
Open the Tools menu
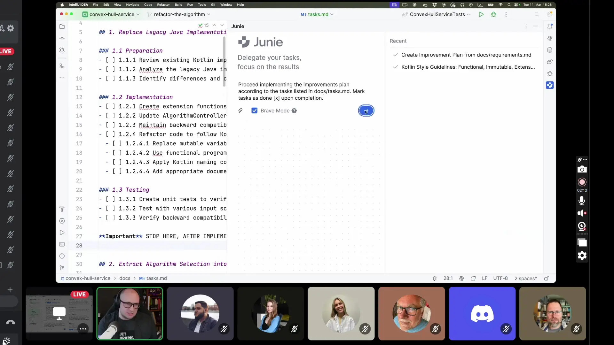(202, 5)
